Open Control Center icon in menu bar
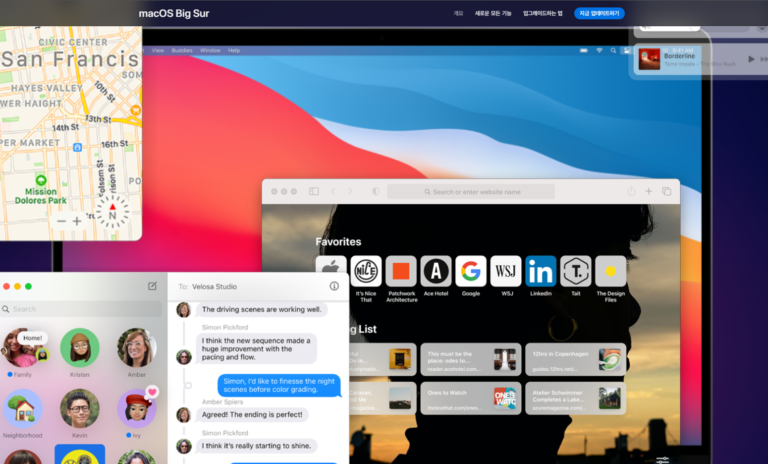 point(627,51)
